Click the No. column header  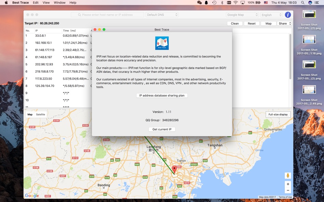[x=29, y=31]
